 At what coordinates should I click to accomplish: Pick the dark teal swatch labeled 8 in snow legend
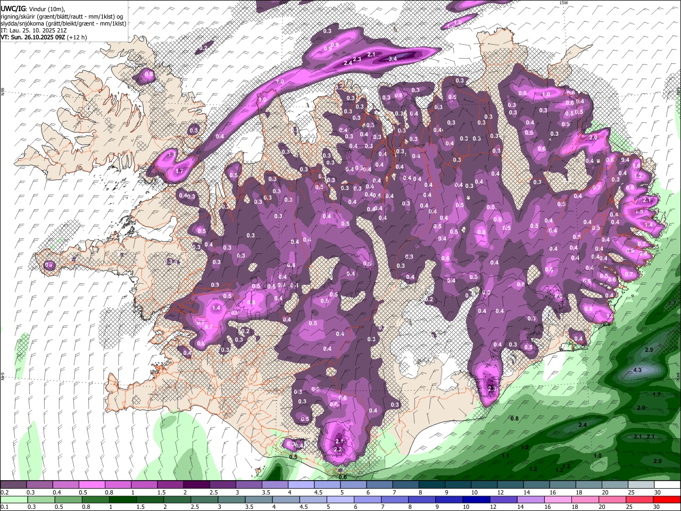(432, 485)
